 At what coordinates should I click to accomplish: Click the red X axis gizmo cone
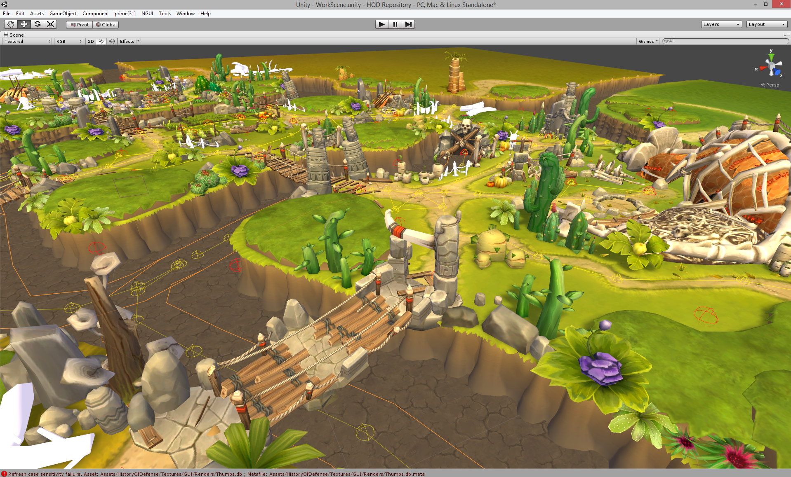pyautogui.click(x=762, y=68)
